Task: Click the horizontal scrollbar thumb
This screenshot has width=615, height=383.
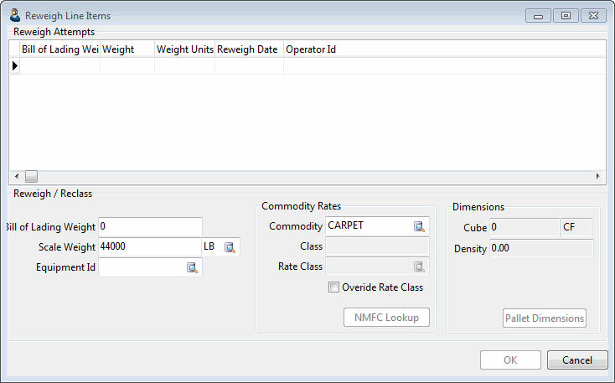Action: (31, 176)
